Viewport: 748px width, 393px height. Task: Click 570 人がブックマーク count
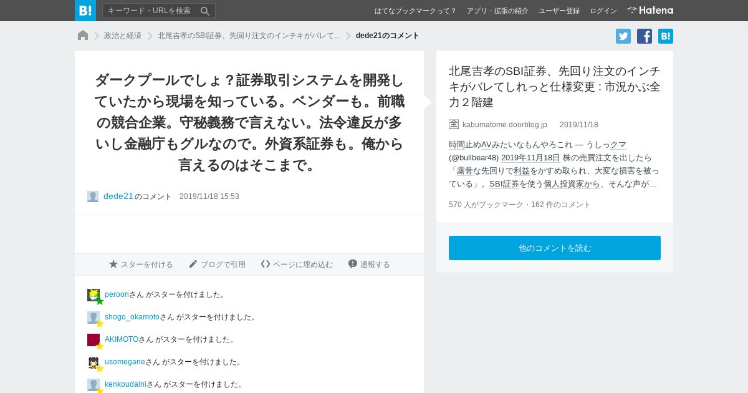[486, 205]
